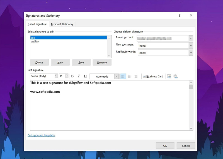Toggle italic formatting
This screenshot has width=223, height=159.
(x=79, y=76)
